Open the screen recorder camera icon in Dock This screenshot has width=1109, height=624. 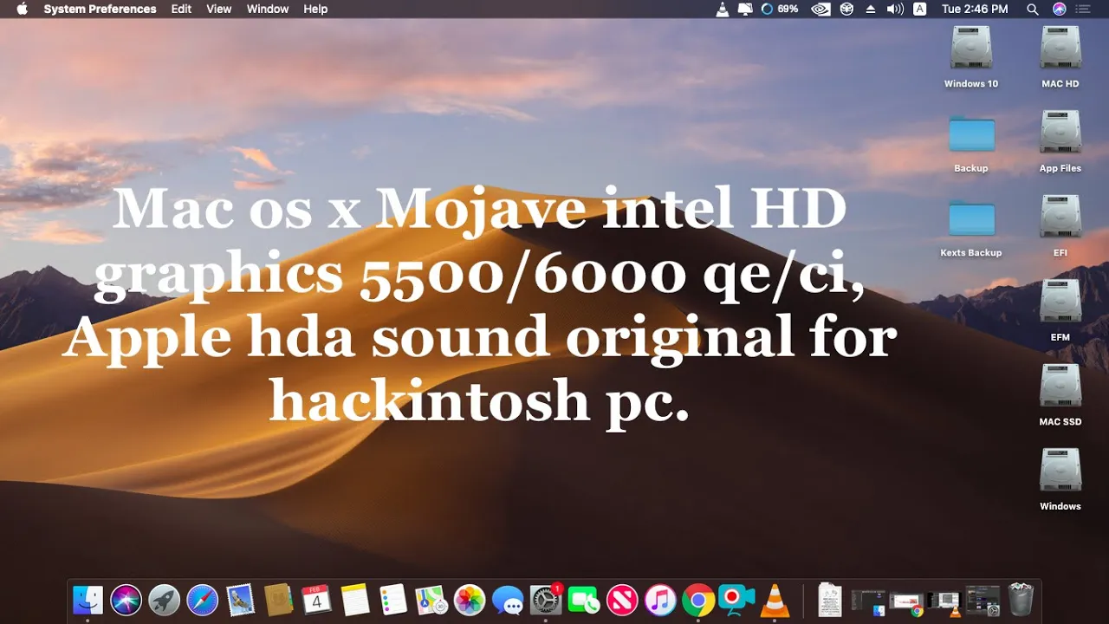tap(736, 600)
